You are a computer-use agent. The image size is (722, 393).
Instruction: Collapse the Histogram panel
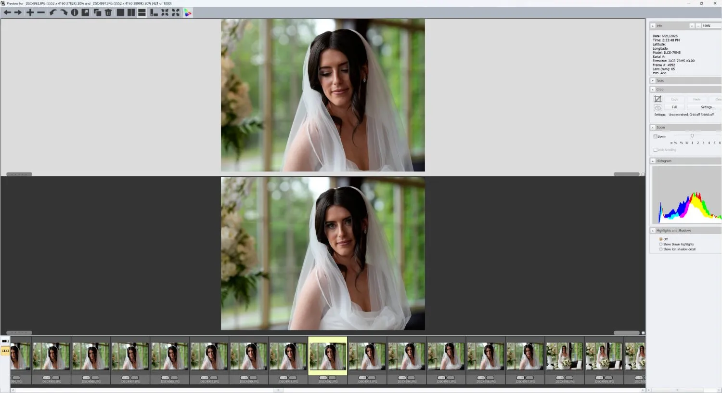click(x=653, y=160)
